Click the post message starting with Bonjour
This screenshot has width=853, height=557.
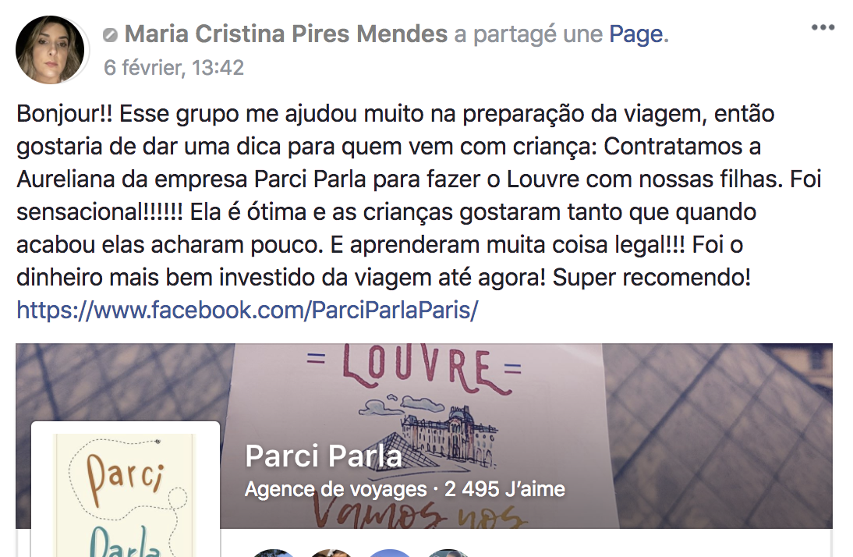[419, 196]
